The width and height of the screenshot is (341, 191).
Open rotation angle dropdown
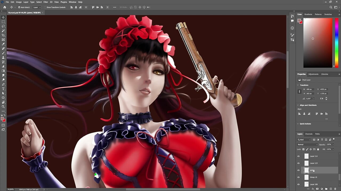coord(314,98)
